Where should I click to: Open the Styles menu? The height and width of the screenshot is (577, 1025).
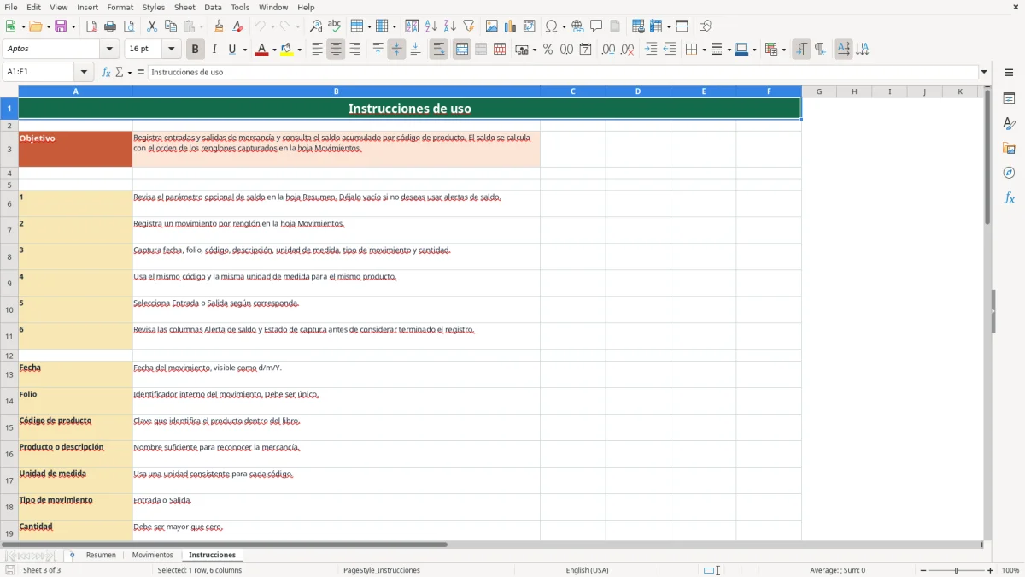(154, 7)
